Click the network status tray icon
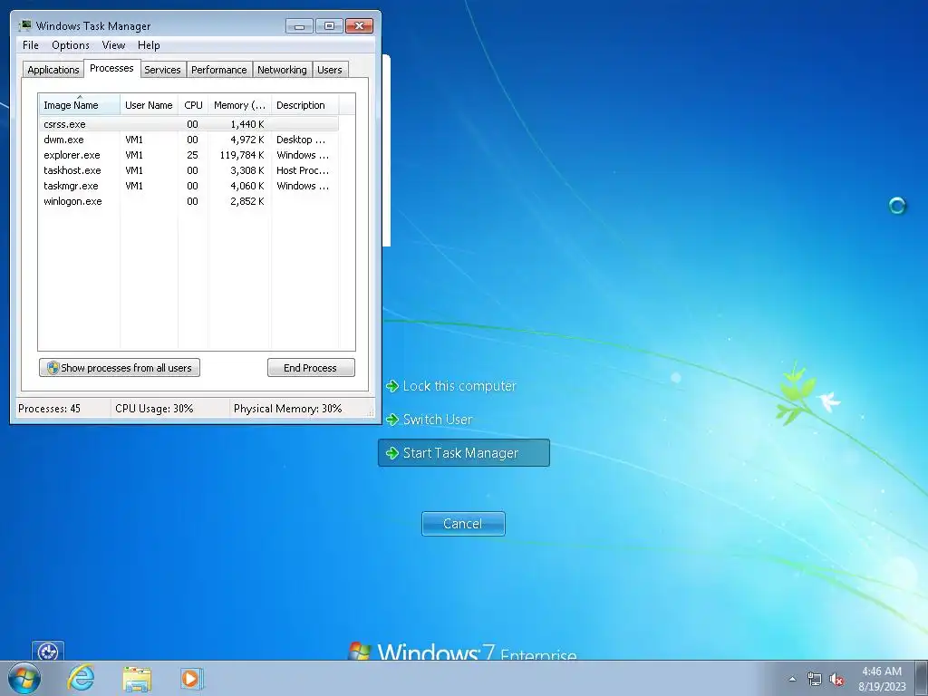 [815, 679]
